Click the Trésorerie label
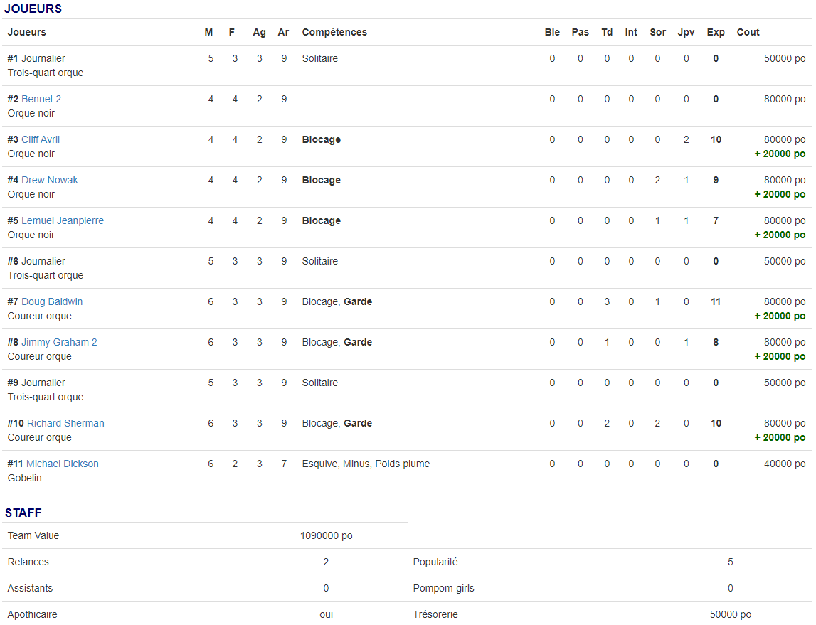Screen dimensions: 816x625 (435, 614)
